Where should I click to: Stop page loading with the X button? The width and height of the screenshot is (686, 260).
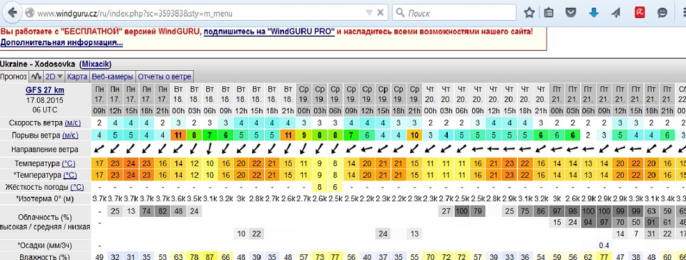click(380, 13)
